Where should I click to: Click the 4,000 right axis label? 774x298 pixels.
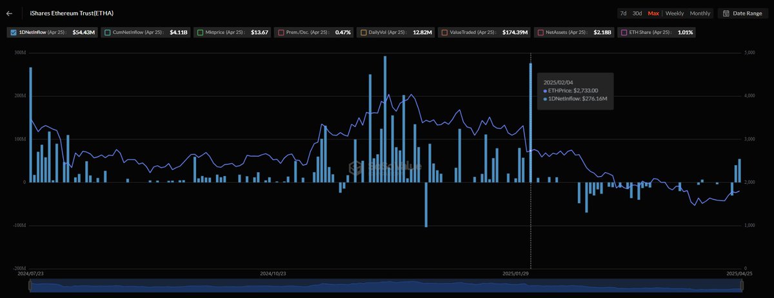[x=749, y=95]
